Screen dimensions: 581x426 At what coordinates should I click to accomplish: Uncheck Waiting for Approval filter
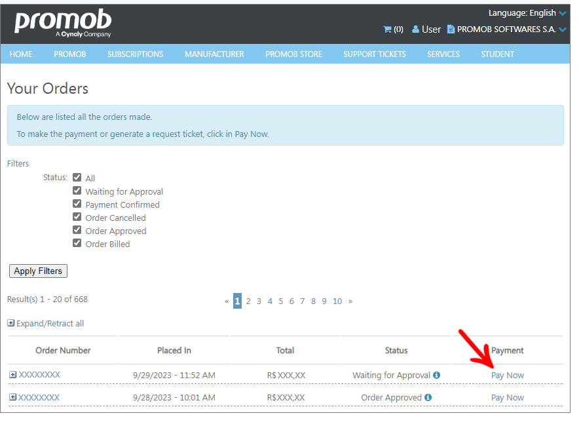pos(77,191)
